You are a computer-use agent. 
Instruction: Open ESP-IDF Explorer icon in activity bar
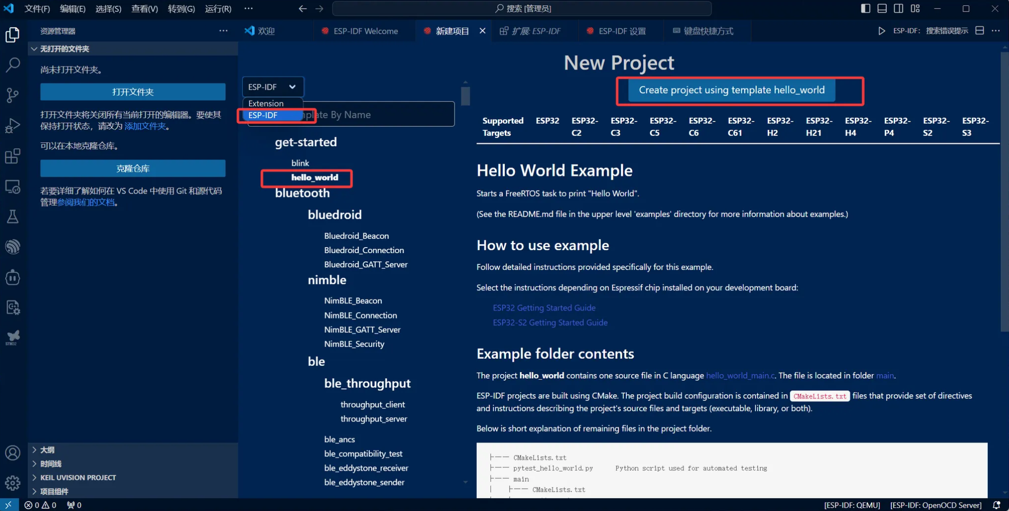tap(13, 247)
